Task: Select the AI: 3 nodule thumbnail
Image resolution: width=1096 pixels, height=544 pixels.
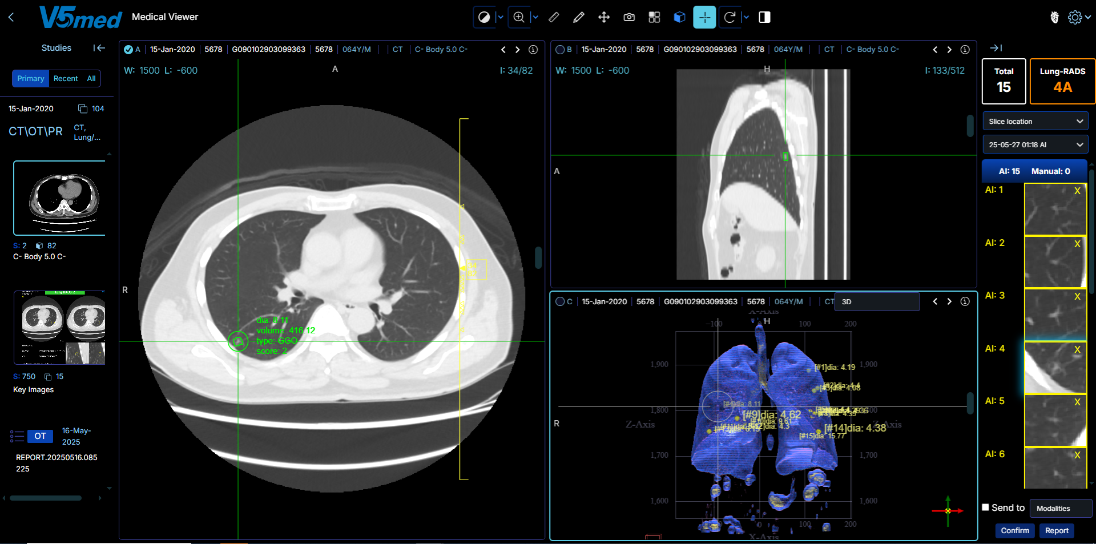Action: [x=1055, y=315]
